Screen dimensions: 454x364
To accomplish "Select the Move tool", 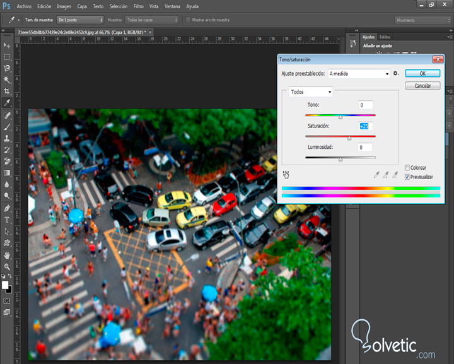I will tap(7, 45).
